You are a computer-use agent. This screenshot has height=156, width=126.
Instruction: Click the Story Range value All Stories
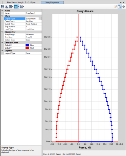33,35
